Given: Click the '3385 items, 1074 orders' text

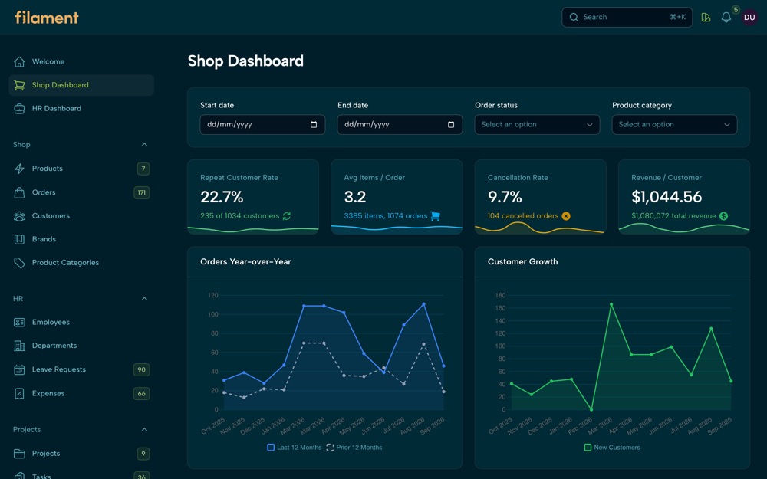Looking at the screenshot, I should [x=386, y=216].
